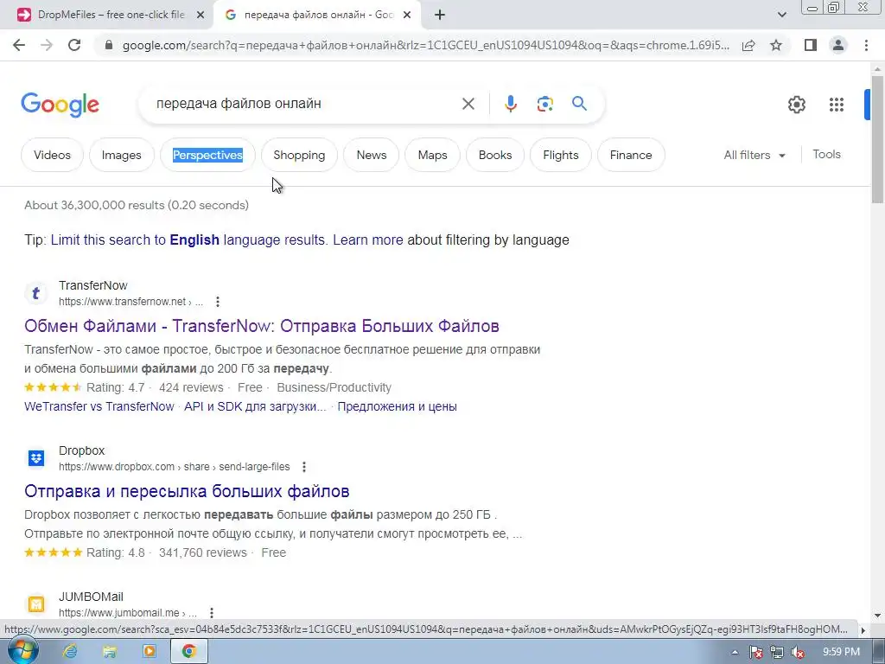Select the Videos filter chip

point(52,155)
